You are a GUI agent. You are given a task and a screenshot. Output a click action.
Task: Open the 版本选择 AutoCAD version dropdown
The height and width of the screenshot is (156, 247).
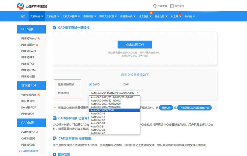point(114,93)
